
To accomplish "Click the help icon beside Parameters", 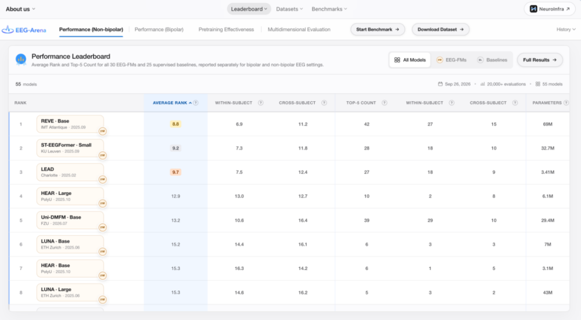I will 566,103.
